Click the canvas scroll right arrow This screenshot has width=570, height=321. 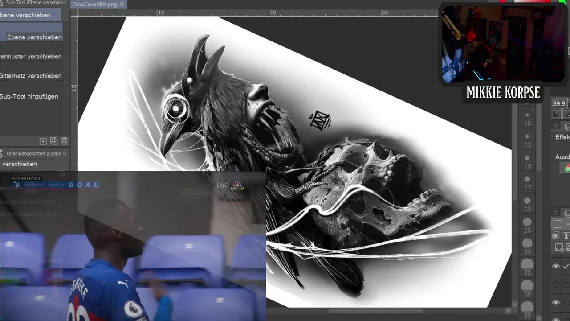pos(508,311)
